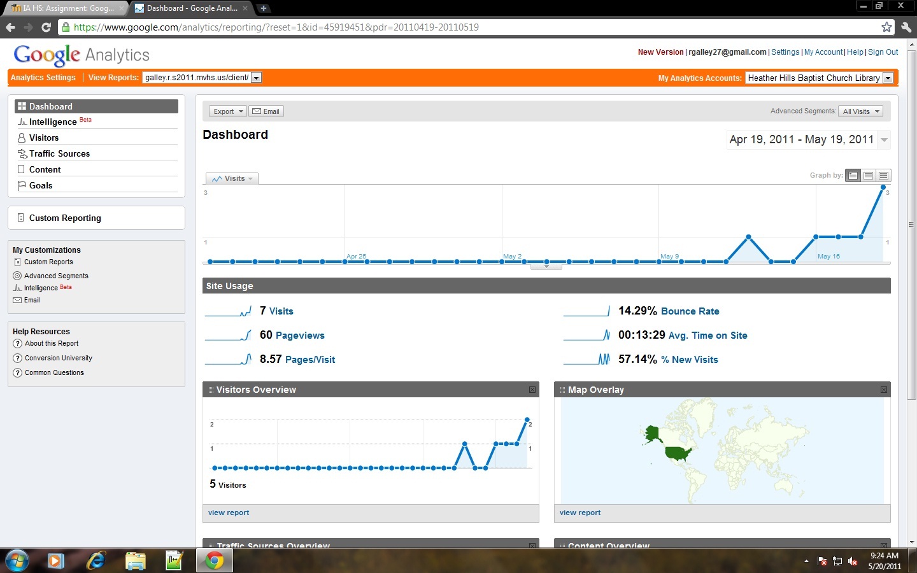This screenshot has height=573, width=917.
Task: Bookmark this page with the star icon
Action: click(x=886, y=27)
